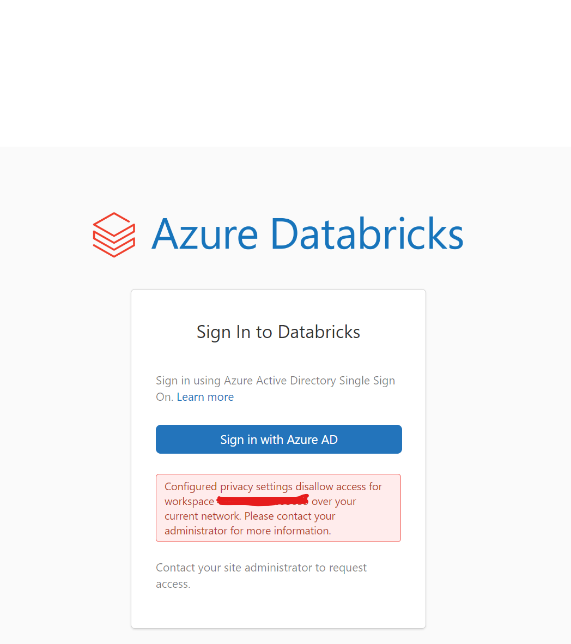This screenshot has height=644, width=571.
Task: Click 'administrator for more information' error text
Action: 247,531
